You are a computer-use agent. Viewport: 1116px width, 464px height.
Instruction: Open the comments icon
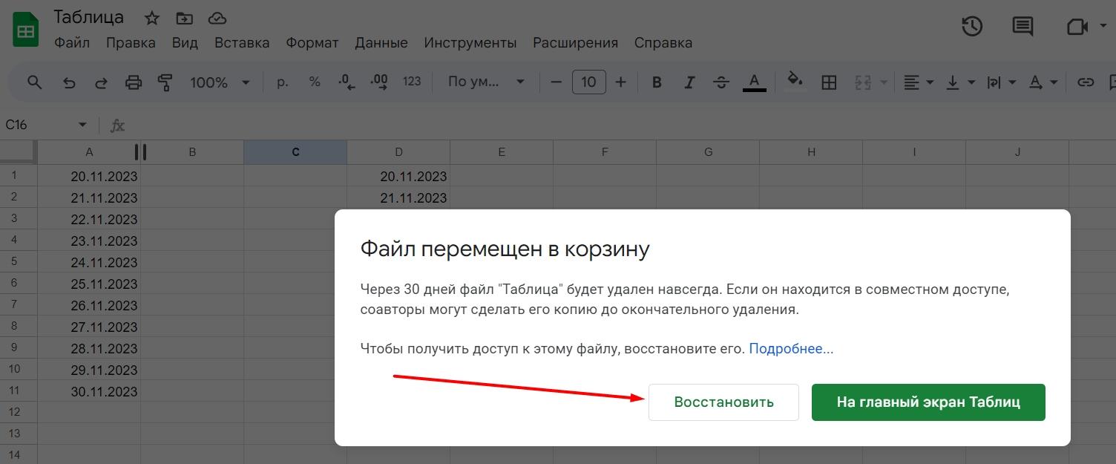(x=1023, y=27)
